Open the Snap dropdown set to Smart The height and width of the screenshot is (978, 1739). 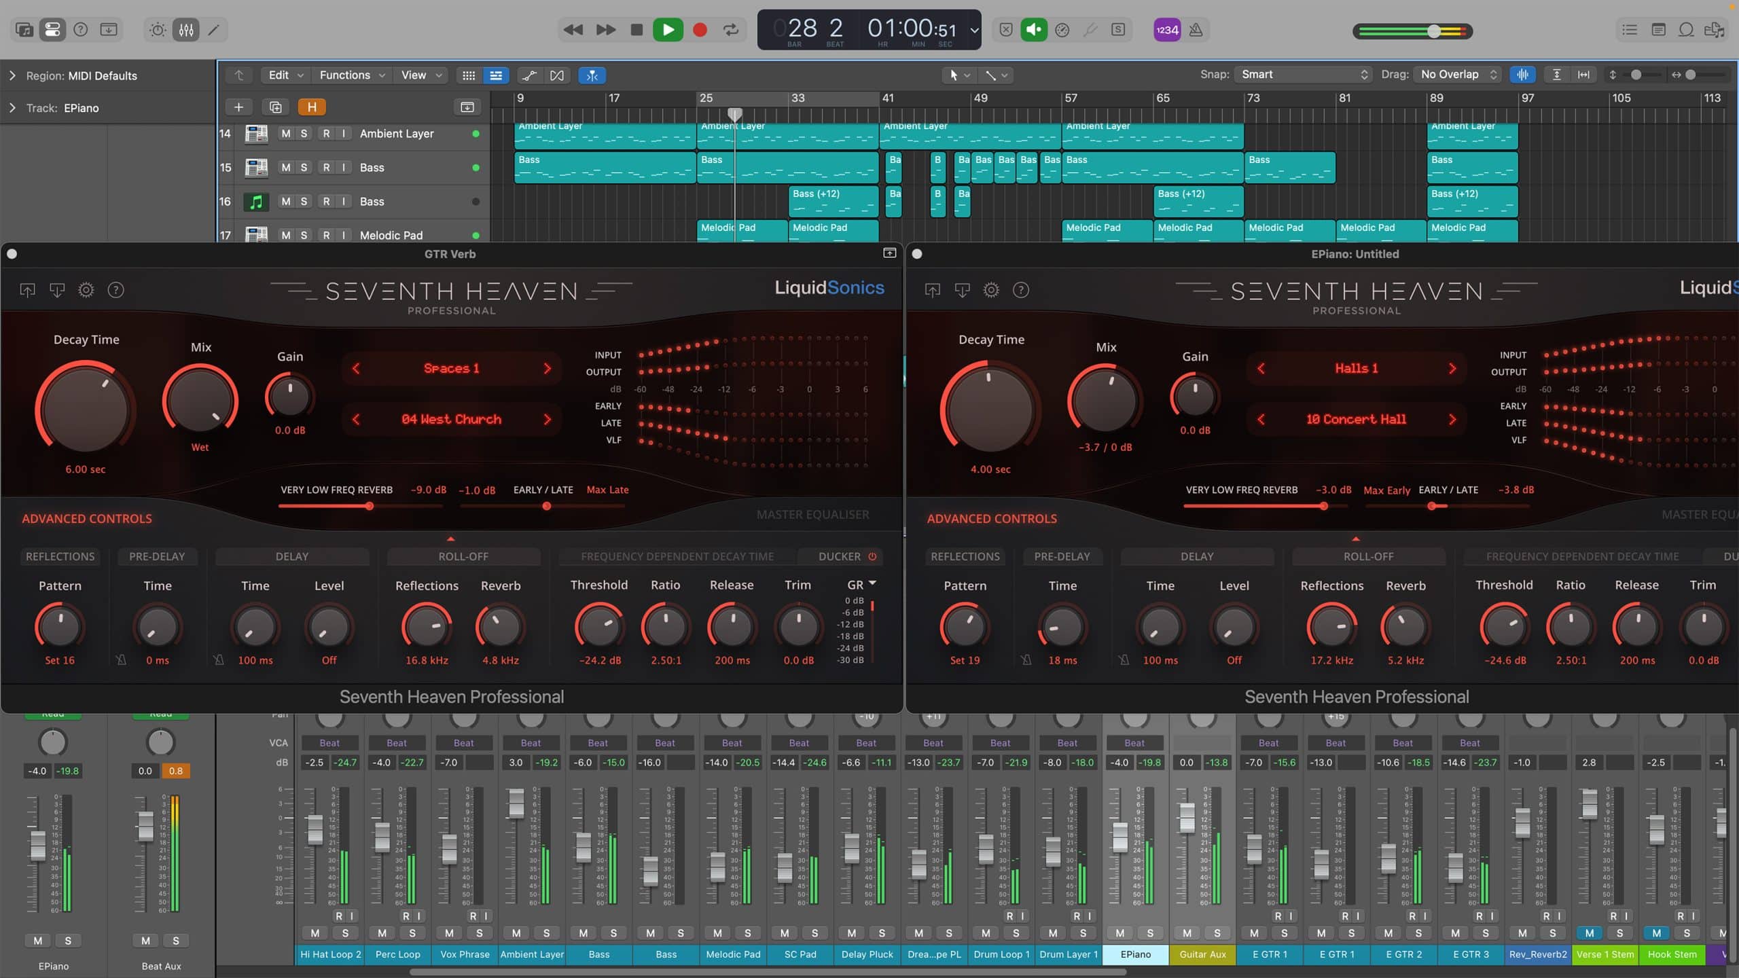tap(1304, 75)
